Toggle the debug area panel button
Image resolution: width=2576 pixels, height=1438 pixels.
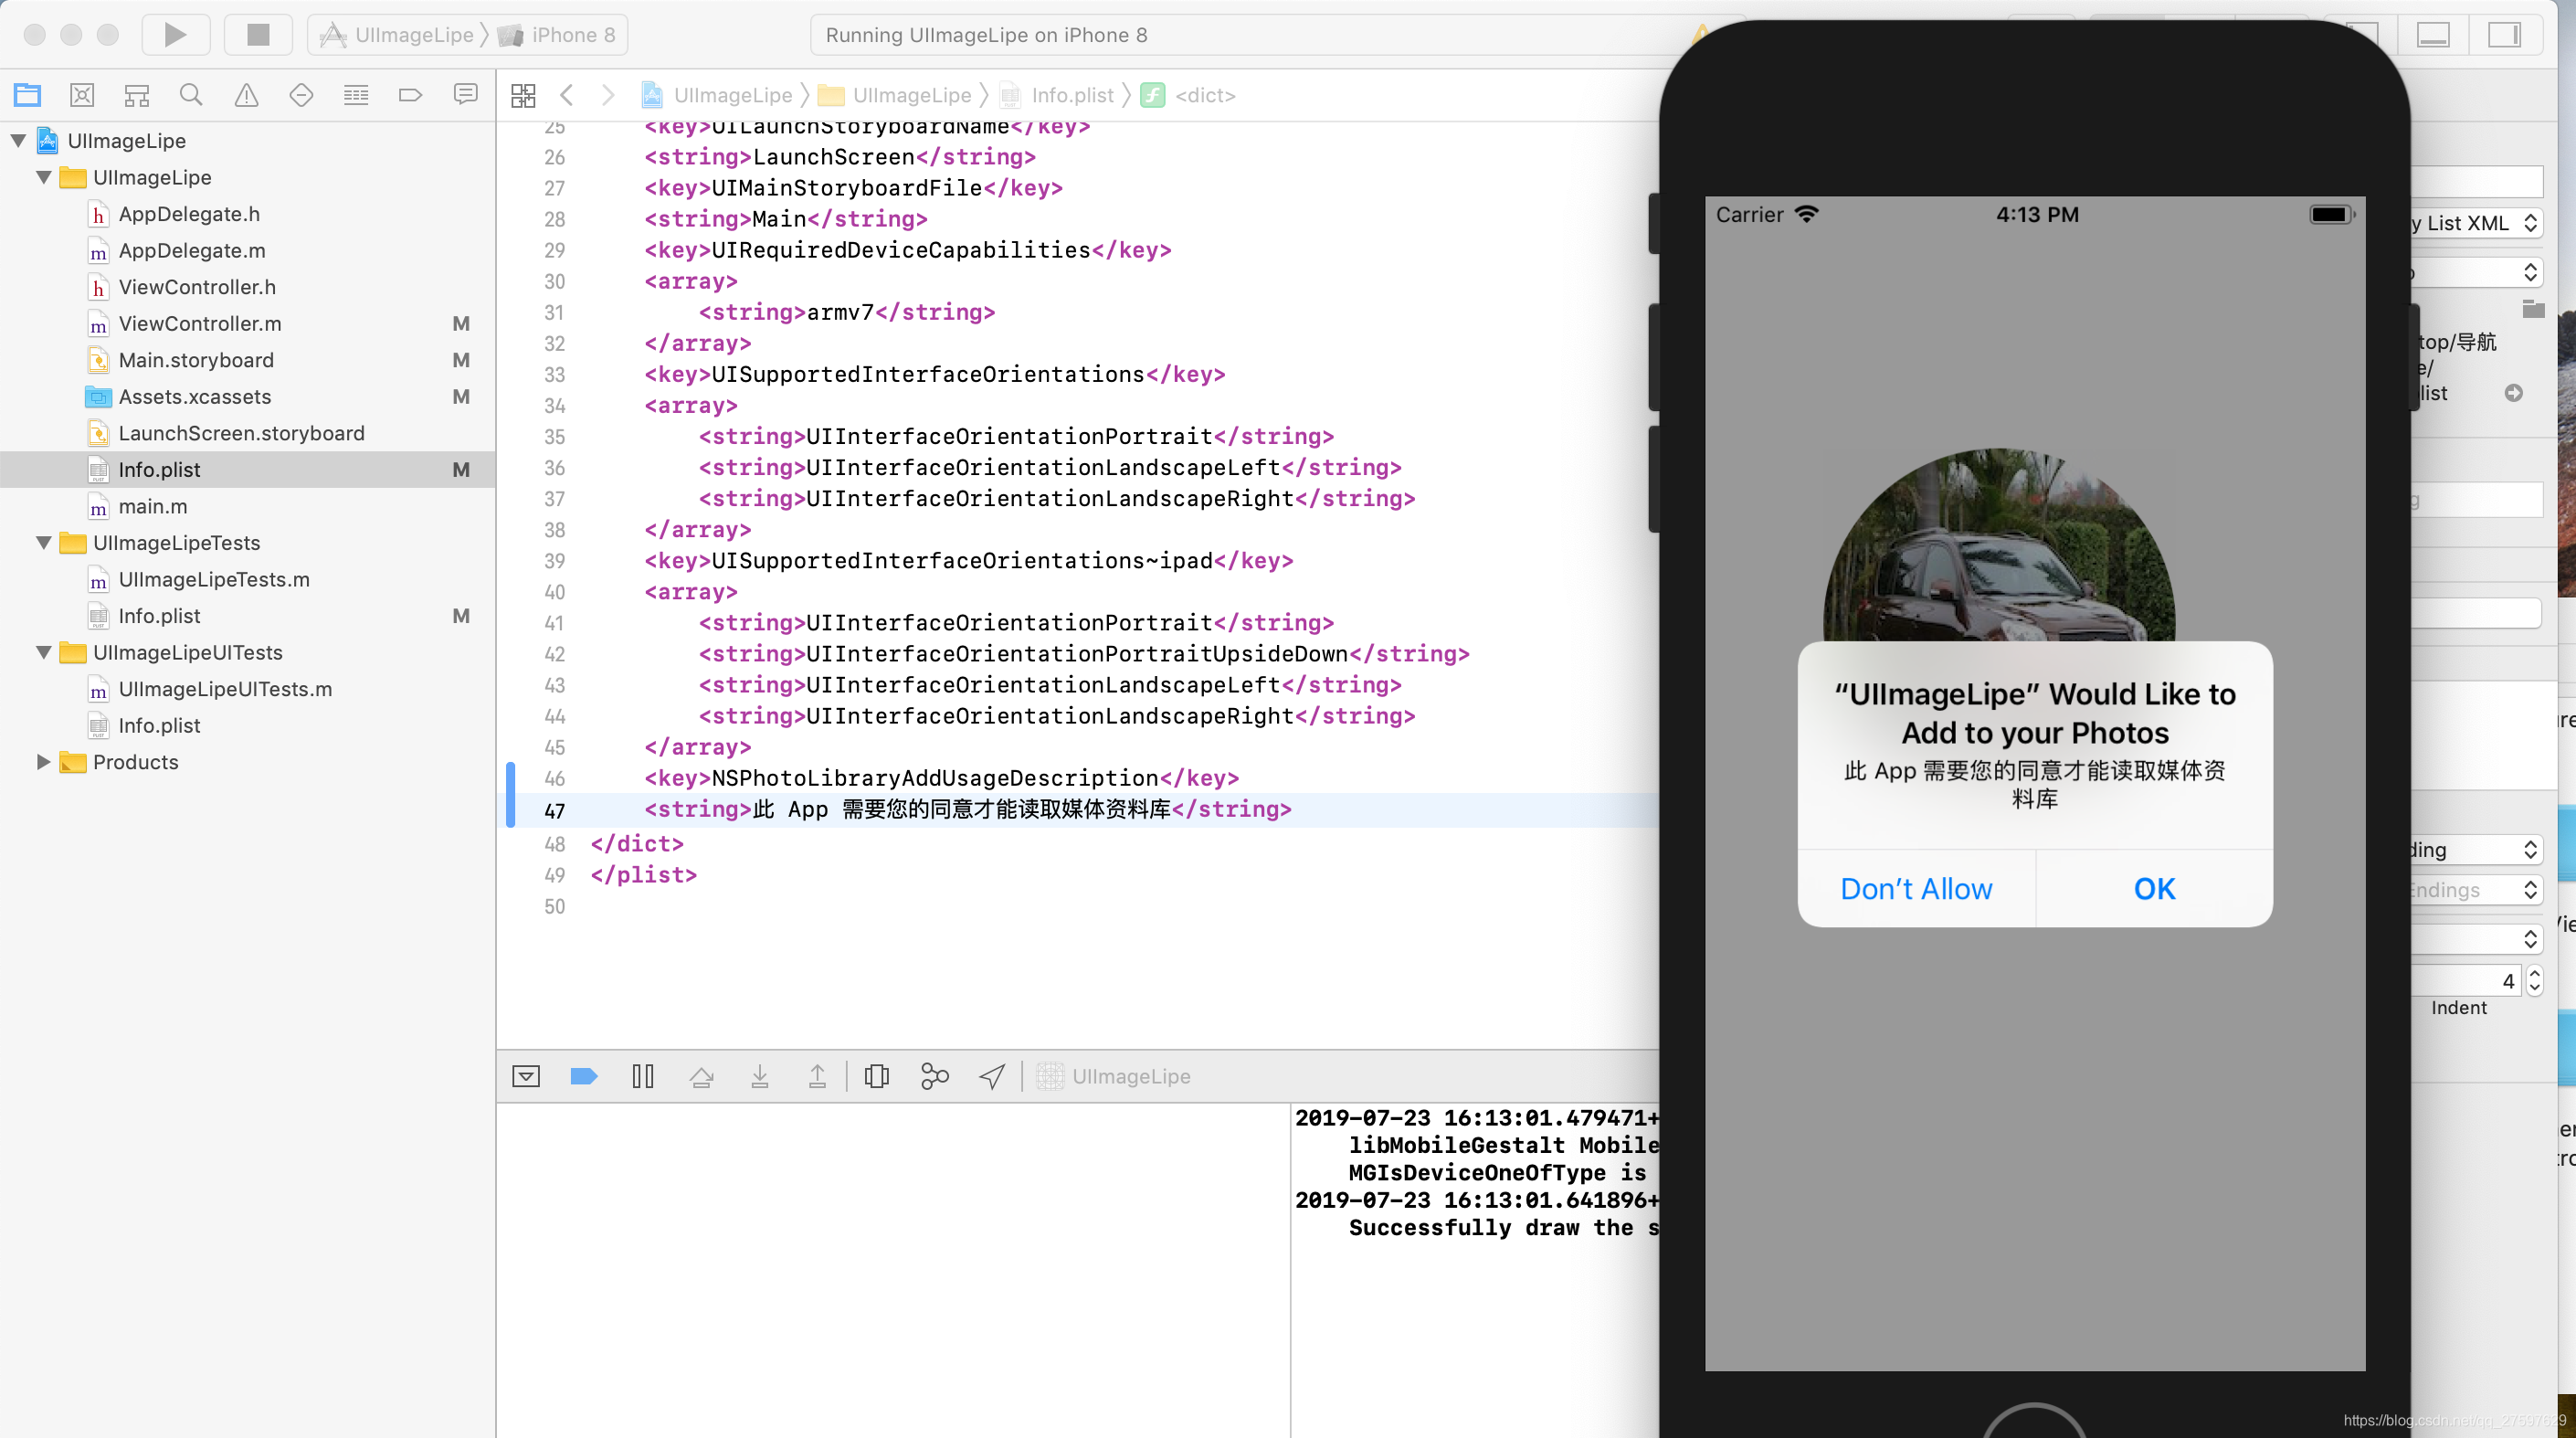2433,35
